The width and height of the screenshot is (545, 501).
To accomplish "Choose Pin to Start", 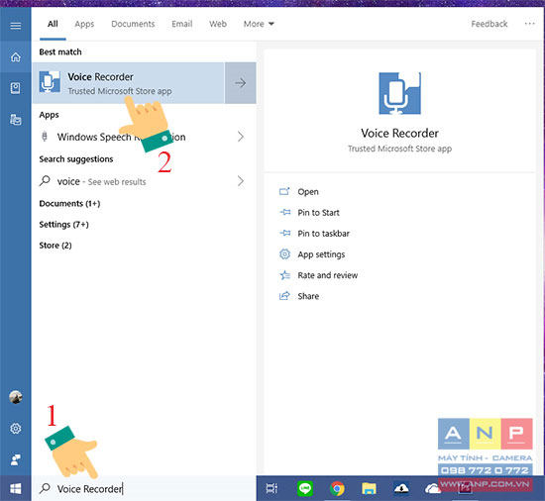I will pyautogui.click(x=318, y=213).
